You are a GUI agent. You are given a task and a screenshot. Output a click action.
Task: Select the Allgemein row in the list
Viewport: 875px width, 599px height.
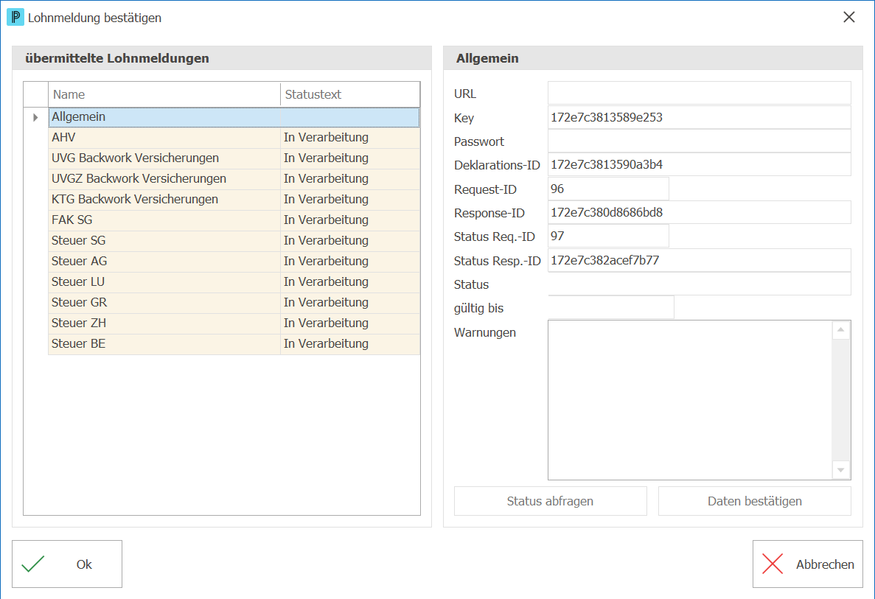tap(234, 117)
